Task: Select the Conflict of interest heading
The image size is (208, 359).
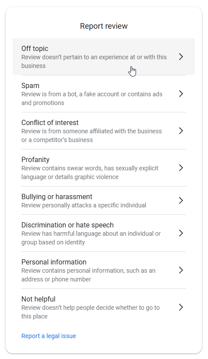Action: (50, 122)
